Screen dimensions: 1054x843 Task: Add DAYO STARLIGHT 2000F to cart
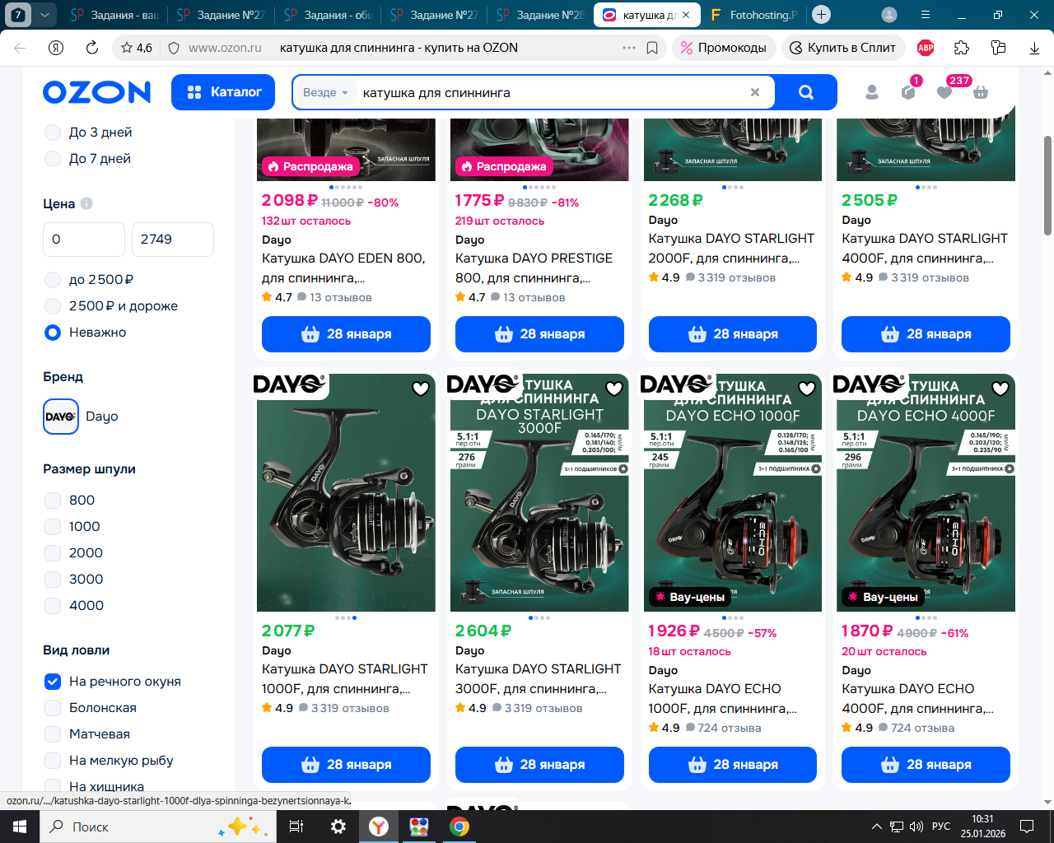click(733, 334)
